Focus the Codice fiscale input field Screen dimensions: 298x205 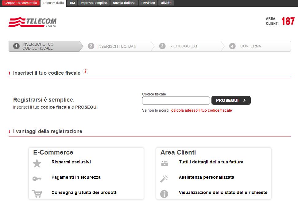(x=176, y=101)
